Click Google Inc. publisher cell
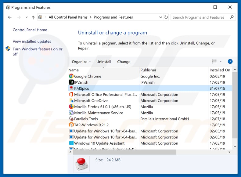The image size is (241, 177). tap(150, 76)
